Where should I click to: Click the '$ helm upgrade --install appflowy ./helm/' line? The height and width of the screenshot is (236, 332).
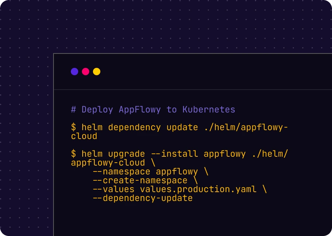[179, 154]
